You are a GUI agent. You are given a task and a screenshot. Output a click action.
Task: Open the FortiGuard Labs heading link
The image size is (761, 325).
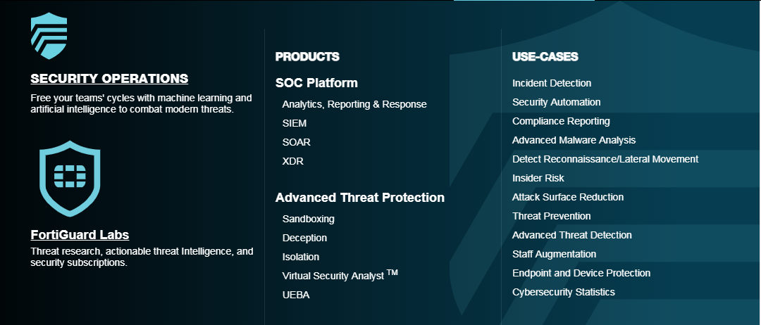coord(80,235)
